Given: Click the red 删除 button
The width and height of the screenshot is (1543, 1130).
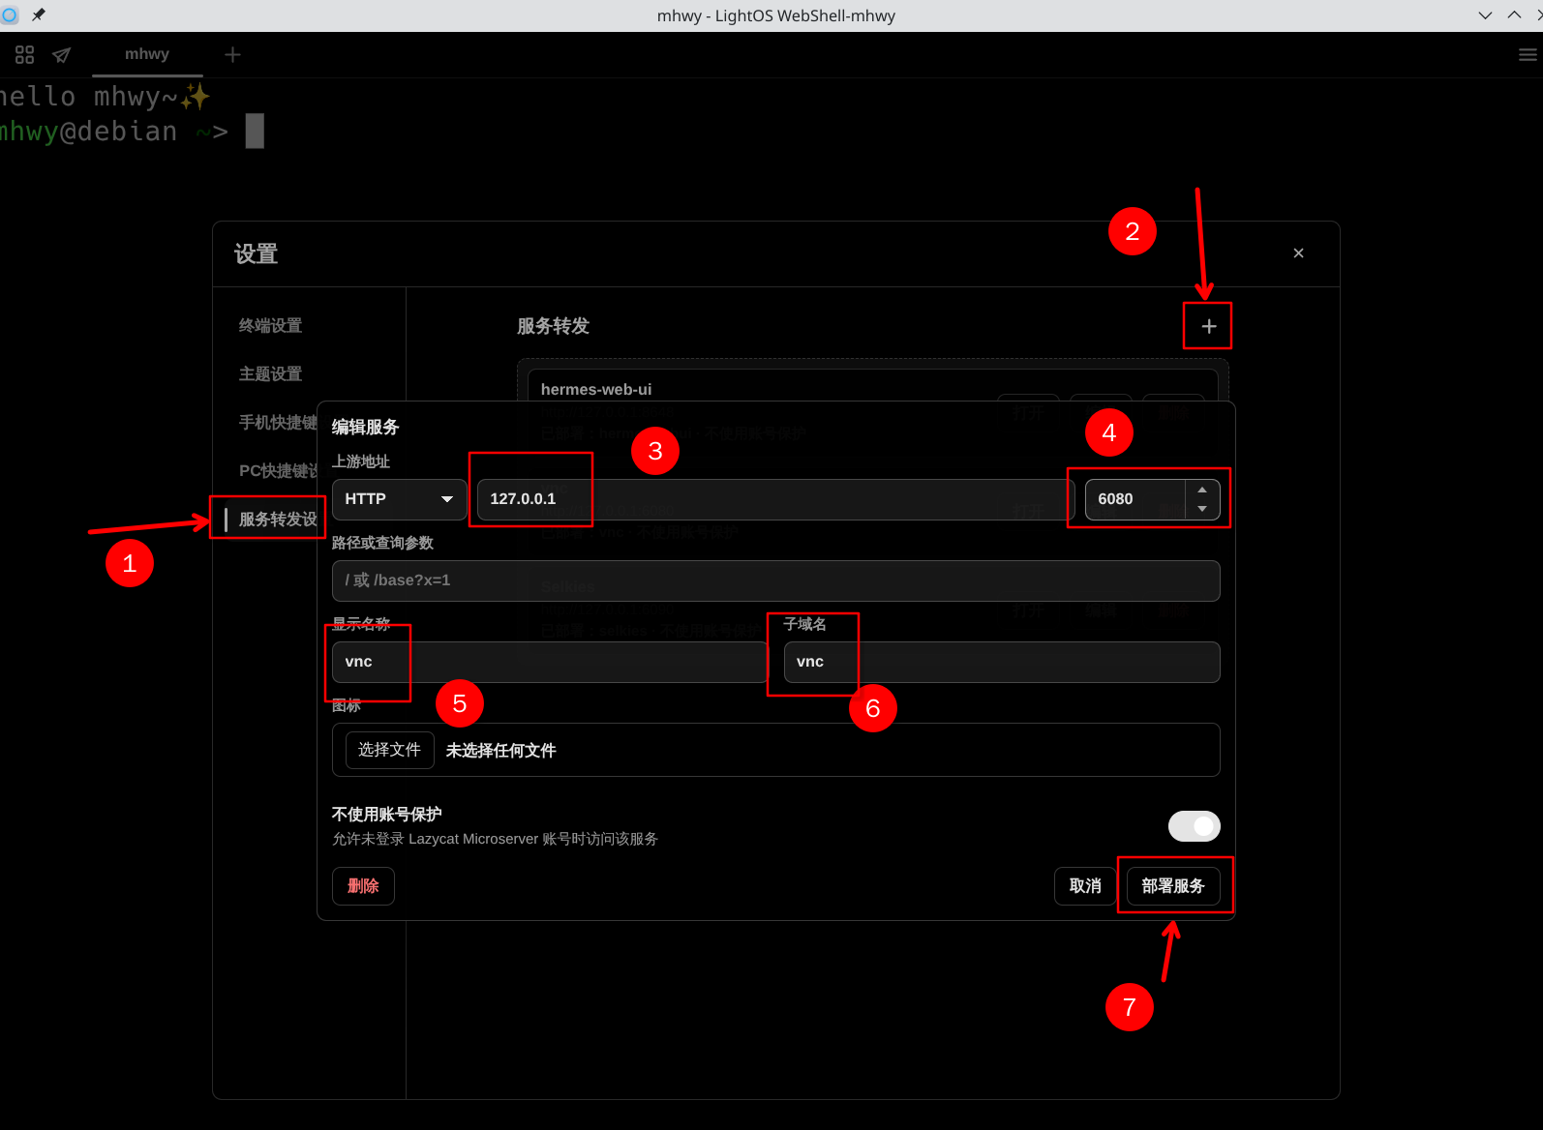Looking at the screenshot, I should pyautogui.click(x=363, y=886).
